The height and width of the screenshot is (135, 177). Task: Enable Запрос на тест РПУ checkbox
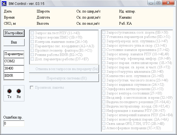(x=32, y=33)
